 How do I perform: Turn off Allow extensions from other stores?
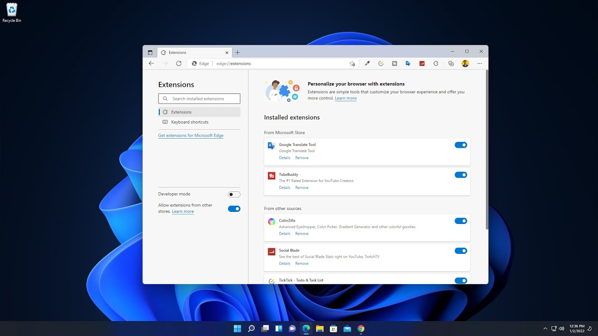point(234,209)
